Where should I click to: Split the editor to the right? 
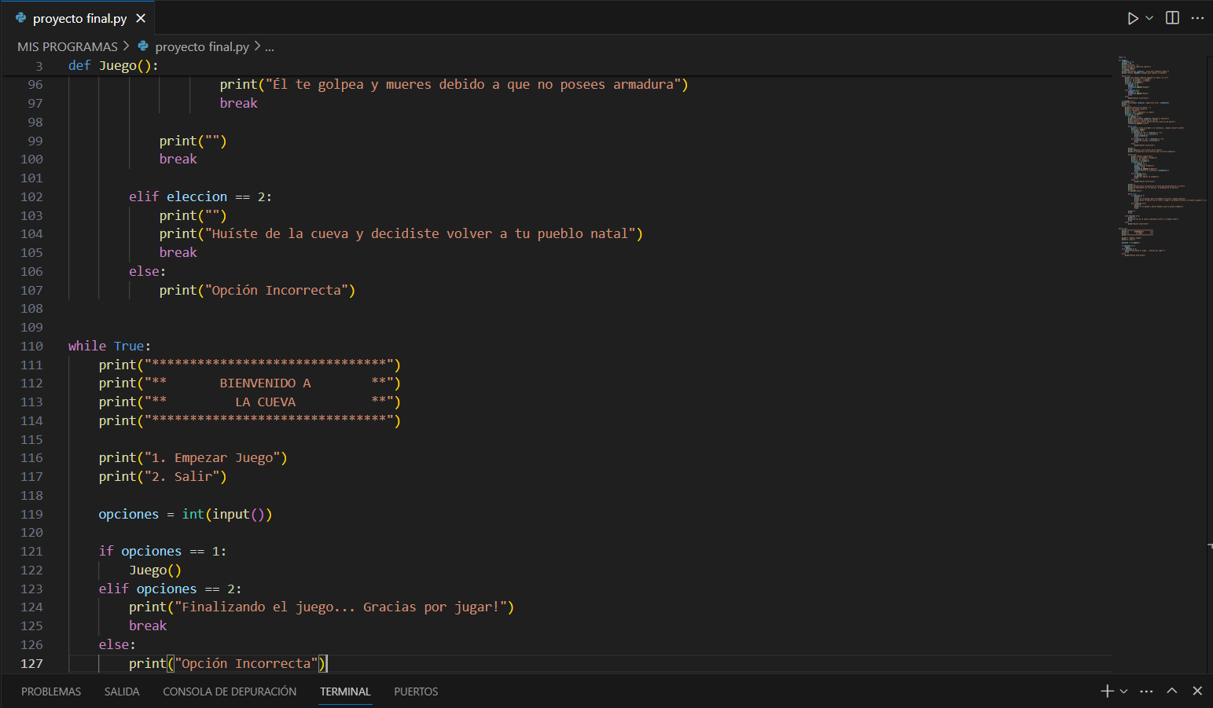pos(1172,18)
